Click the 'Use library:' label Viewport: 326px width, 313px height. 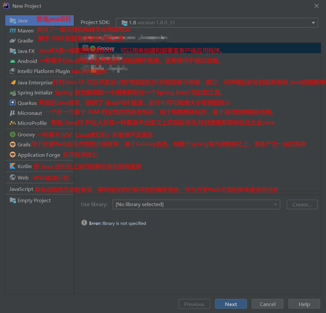pos(94,204)
